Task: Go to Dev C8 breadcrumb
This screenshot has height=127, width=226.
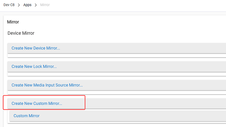Action: point(9,5)
